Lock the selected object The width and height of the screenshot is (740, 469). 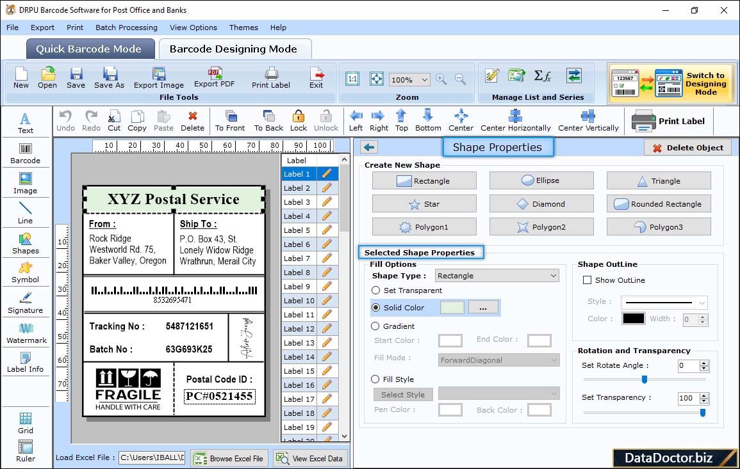tap(299, 121)
